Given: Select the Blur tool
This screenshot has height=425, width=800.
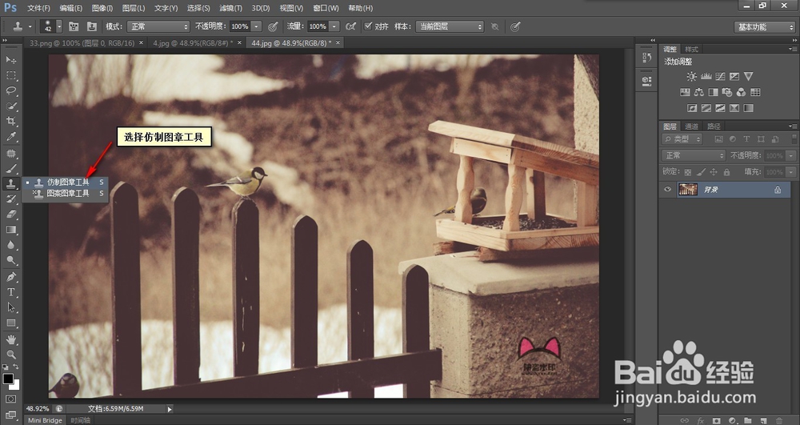Looking at the screenshot, I should (10, 246).
